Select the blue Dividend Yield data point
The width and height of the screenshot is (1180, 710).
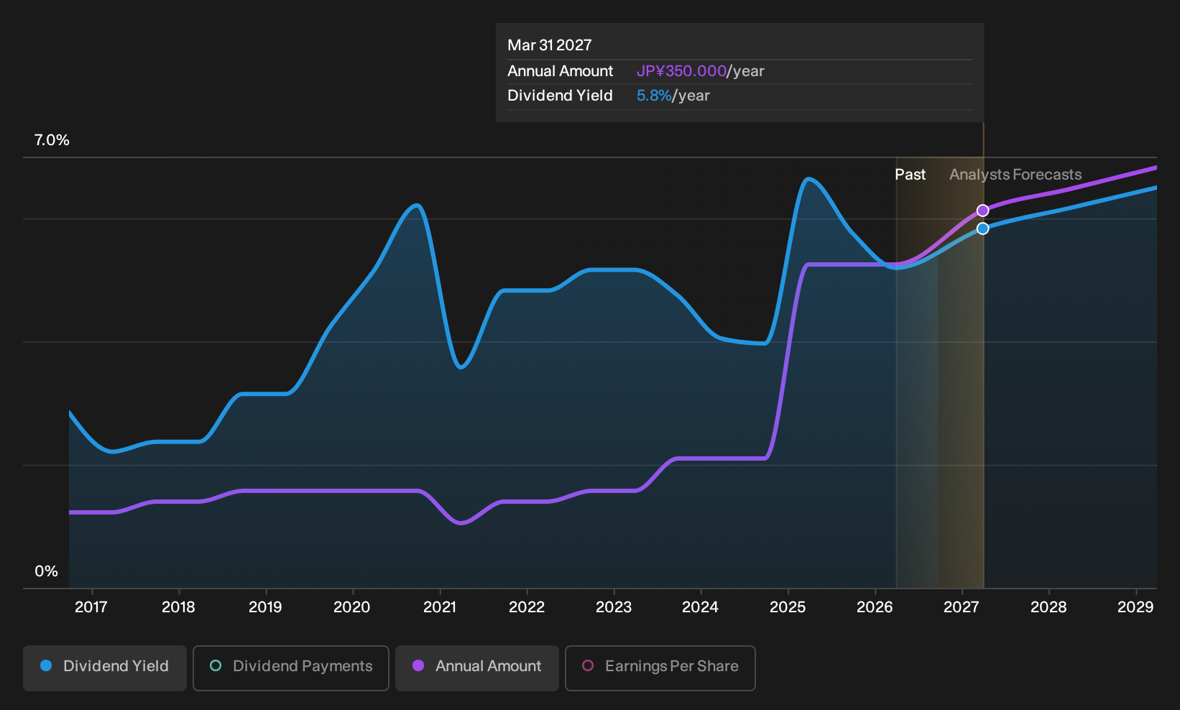click(x=982, y=229)
